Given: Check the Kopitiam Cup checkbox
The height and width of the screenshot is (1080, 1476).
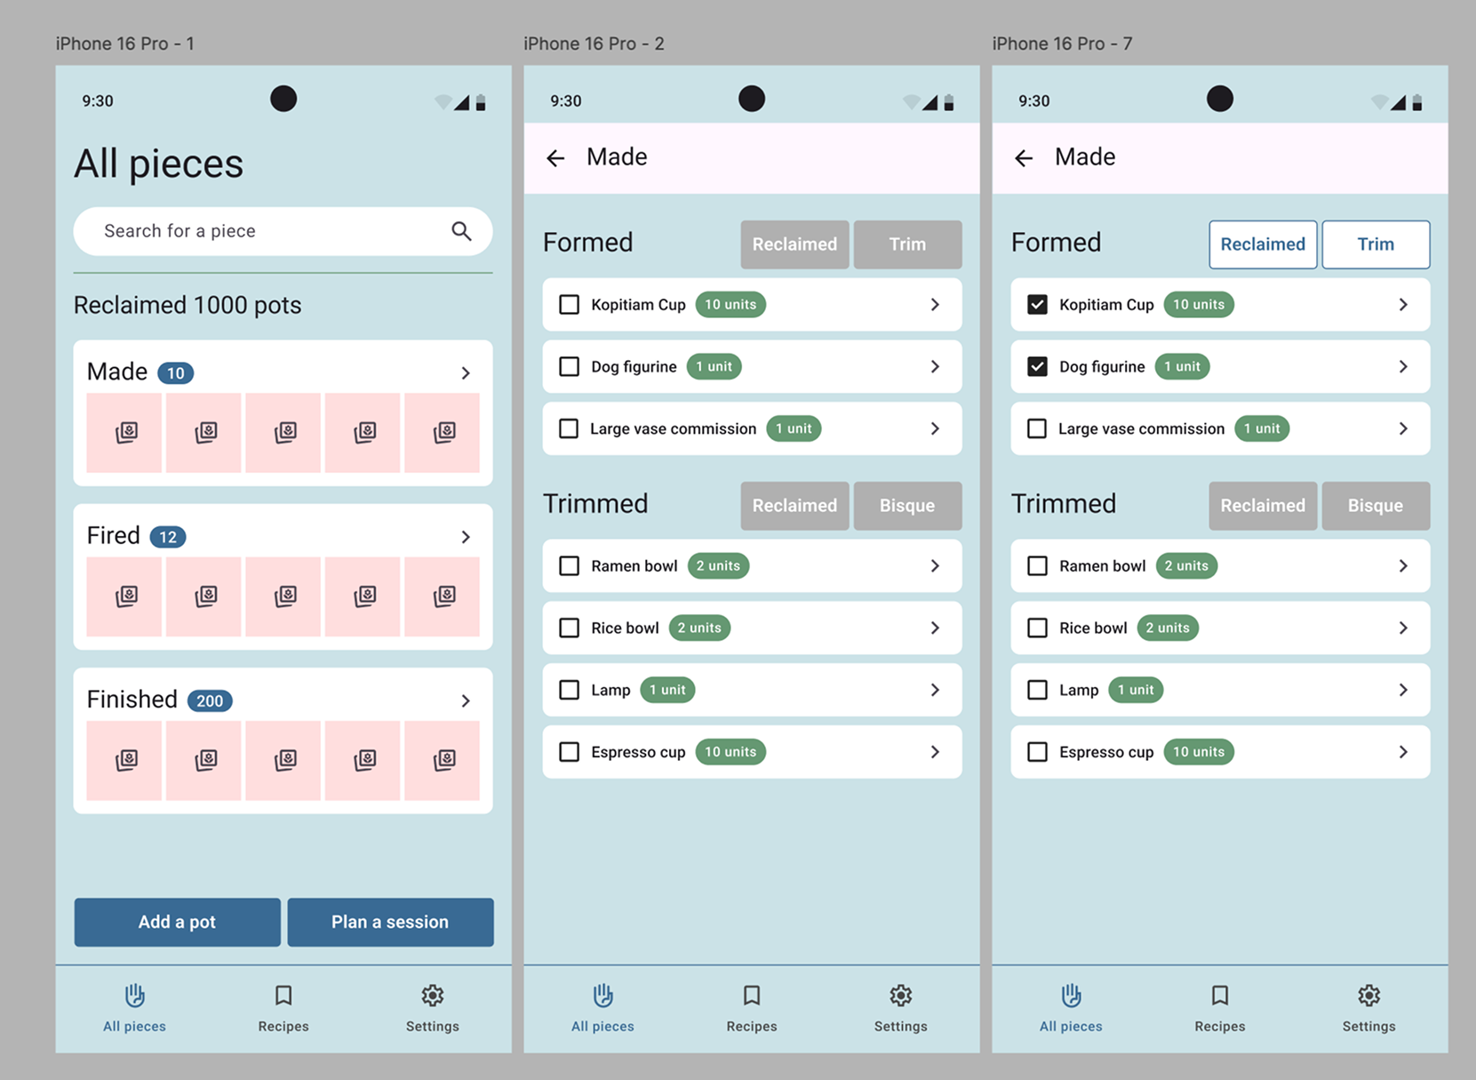Looking at the screenshot, I should point(569,304).
